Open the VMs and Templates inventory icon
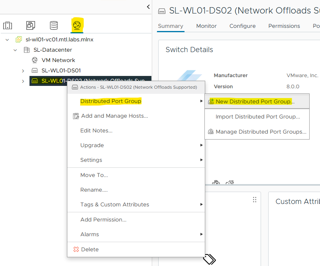This screenshot has height=266, width=320. (x=31, y=25)
